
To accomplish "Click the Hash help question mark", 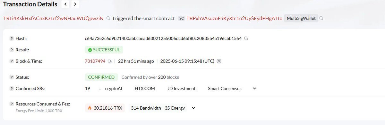I will click(x=12, y=39).
